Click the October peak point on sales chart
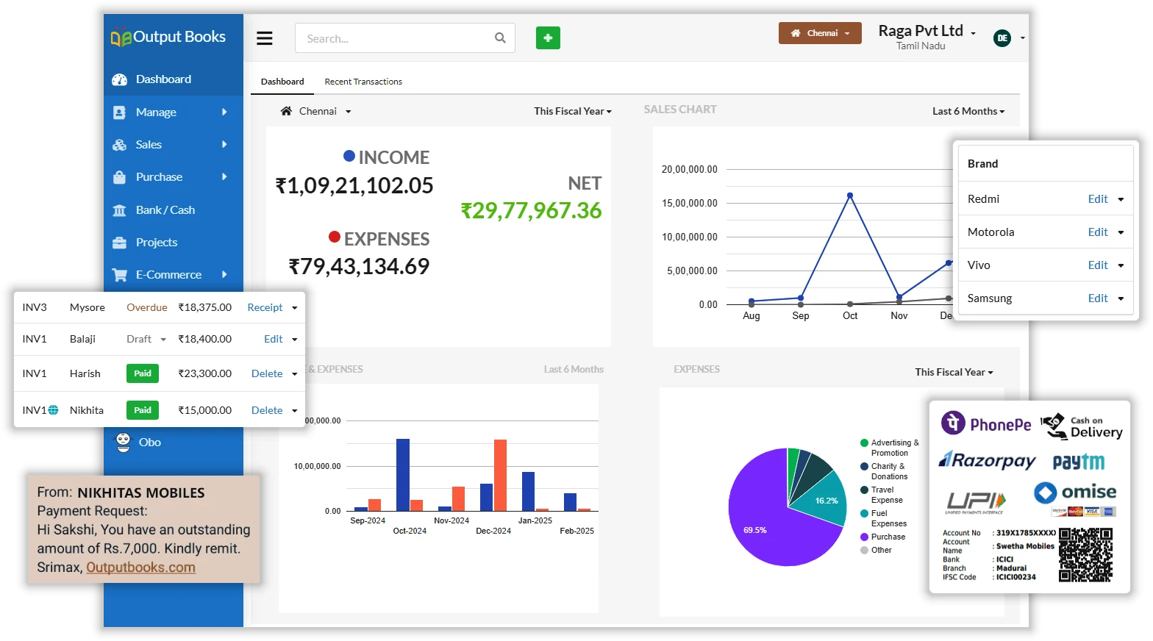This screenshot has height=641, width=1153. click(x=850, y=196)
